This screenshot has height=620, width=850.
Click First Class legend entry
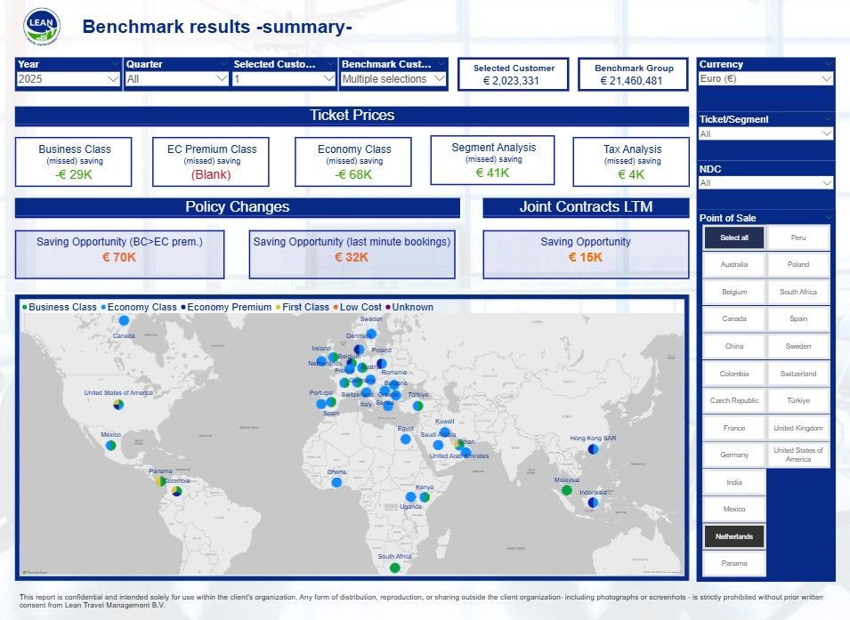coord(303,307)
